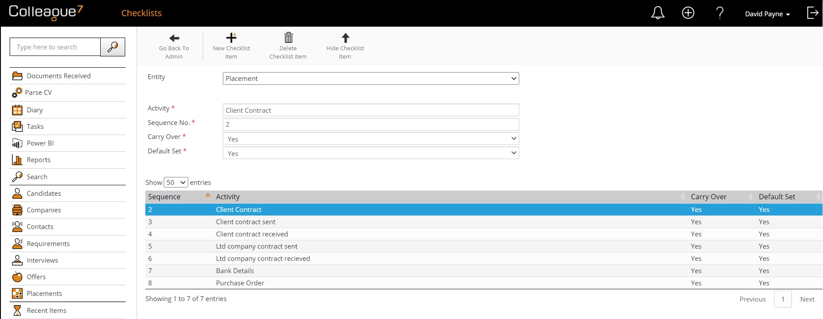Click the Reports bar chart icon
The image size is (823, 319).
point(18,160)
